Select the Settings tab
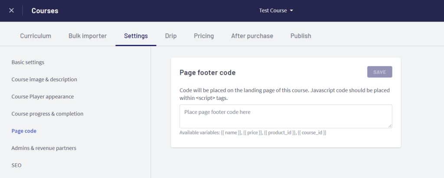Image resolution: width=444 pixels, height=178 pixels. [136, 36]
